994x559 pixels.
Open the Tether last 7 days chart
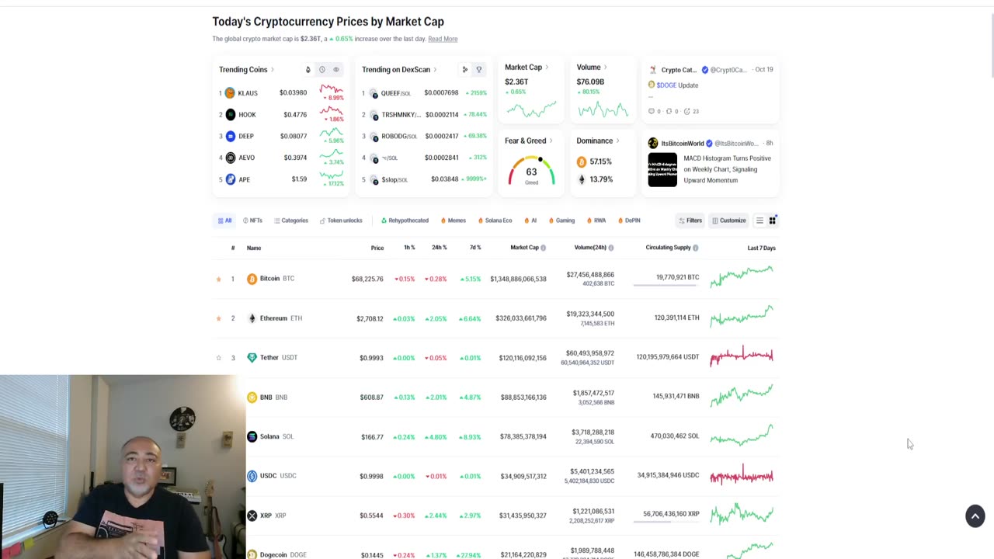pos(742,356)
